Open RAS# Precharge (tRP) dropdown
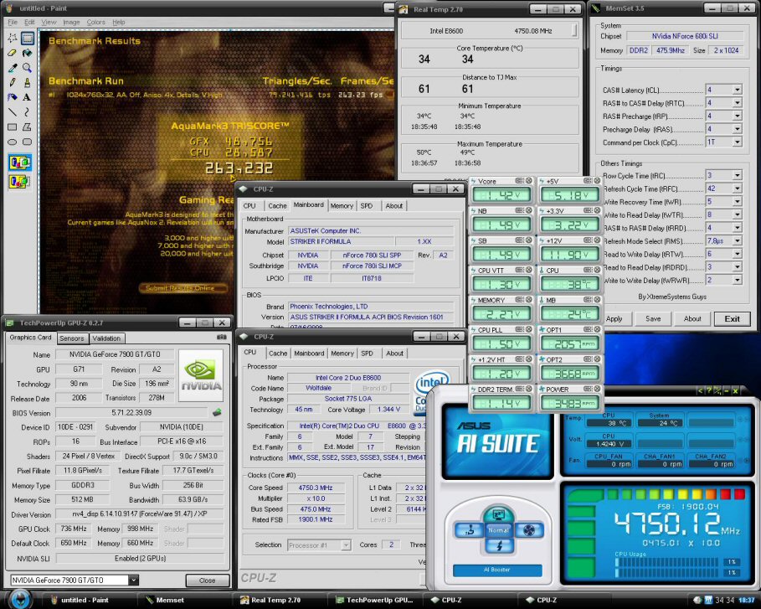Screen dimensions: 761x609 pyautogui.click(x=738, y=116)
